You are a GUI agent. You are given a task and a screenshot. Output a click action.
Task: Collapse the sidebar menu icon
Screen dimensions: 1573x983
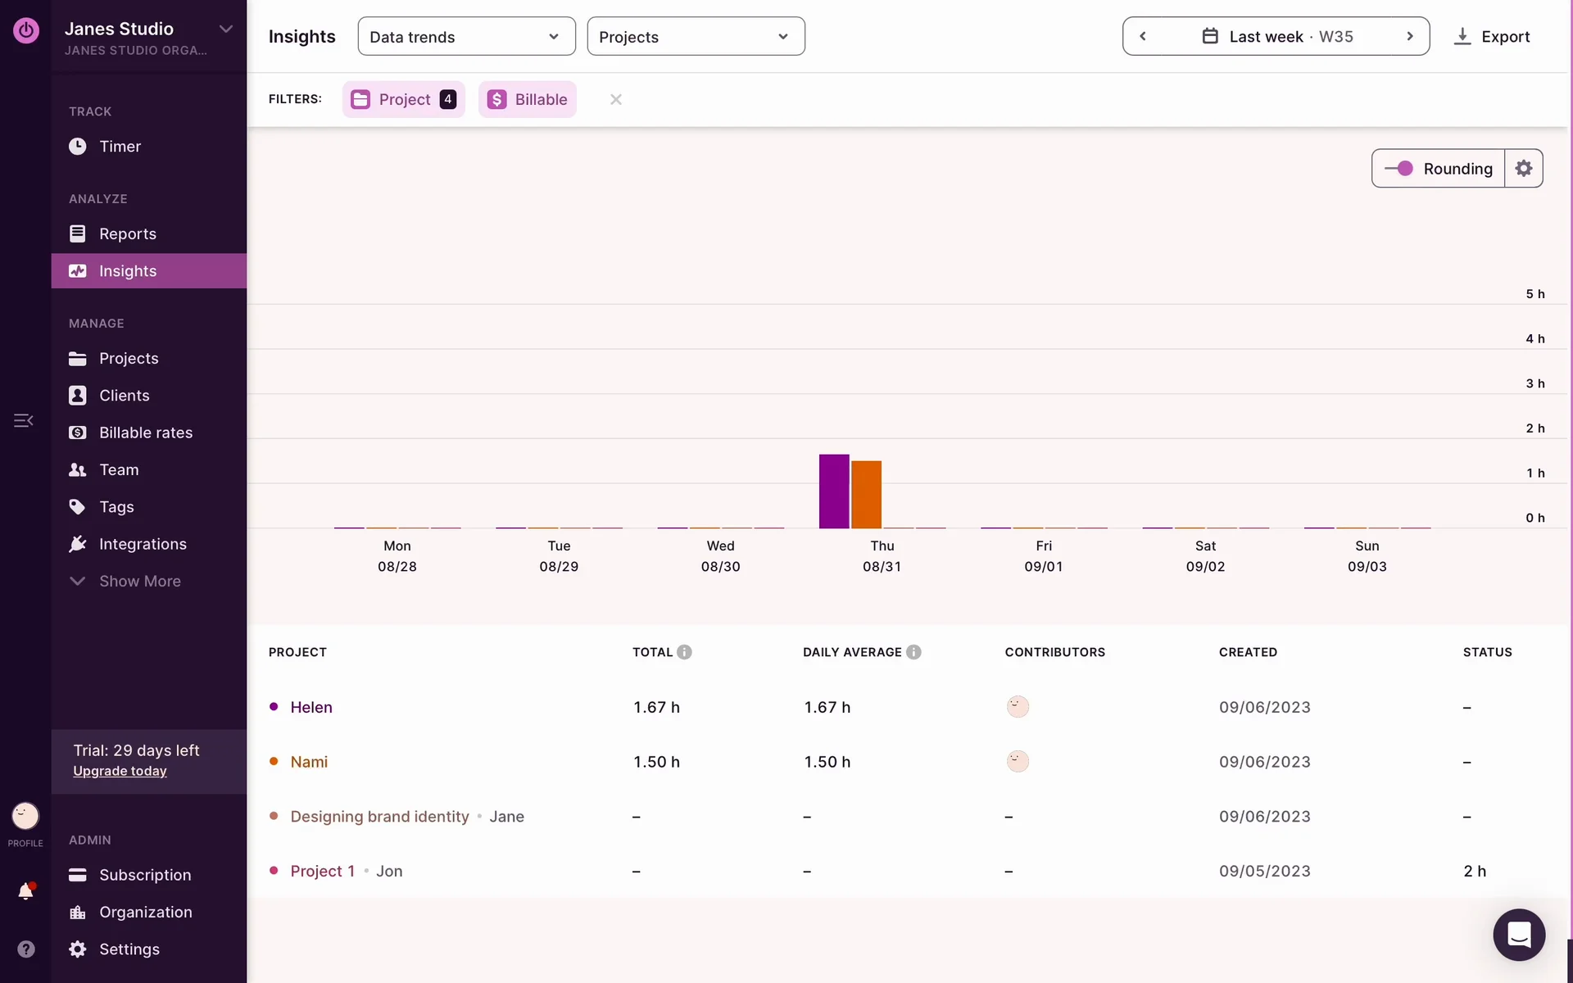(24, 420)
